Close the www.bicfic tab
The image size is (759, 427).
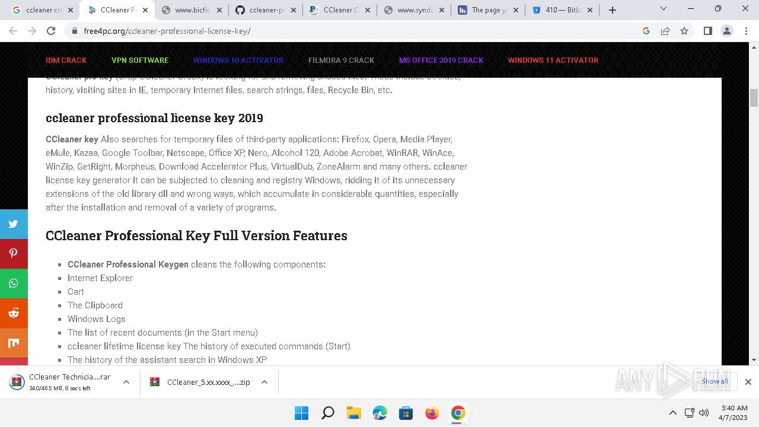[220, 10]
